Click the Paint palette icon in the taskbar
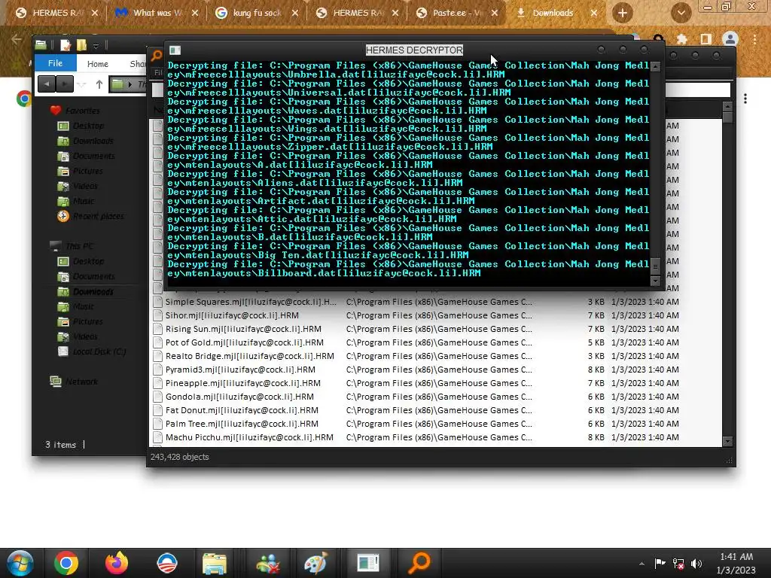This screenshot has width=771, height=578. pyautogui.click(x=315, y=563)
